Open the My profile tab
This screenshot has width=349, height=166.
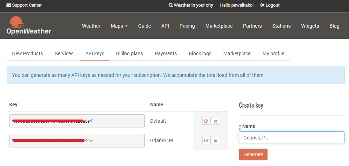click(273, 53)
